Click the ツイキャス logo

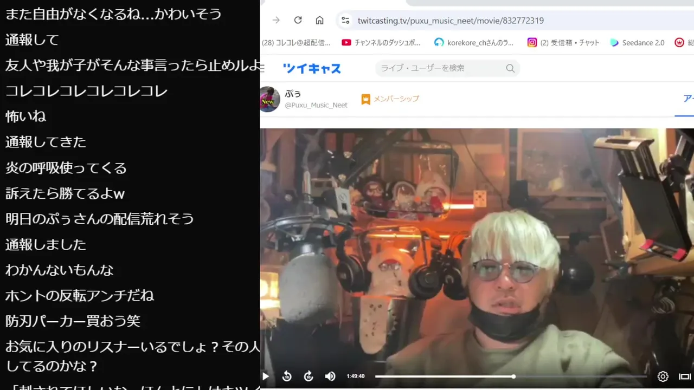(x=312, y=68)
